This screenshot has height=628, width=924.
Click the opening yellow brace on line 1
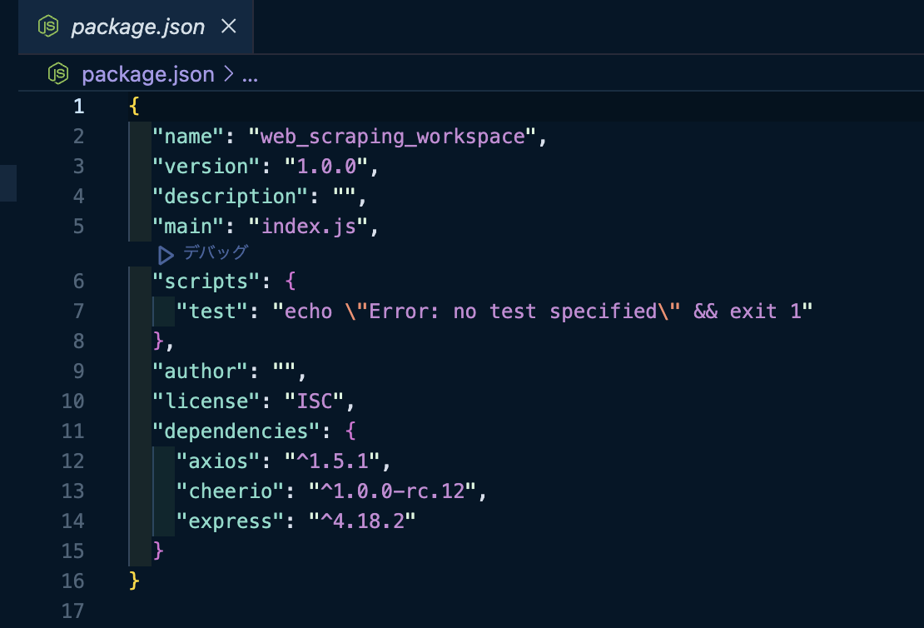coord(134,107)
